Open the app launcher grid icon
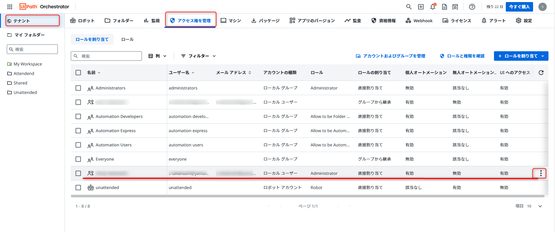This screenshot has height=232, width=555. tap(10, 7)
